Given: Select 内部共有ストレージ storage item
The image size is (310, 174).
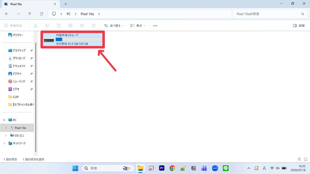Looking at the screenshot, I should (72, 39).
